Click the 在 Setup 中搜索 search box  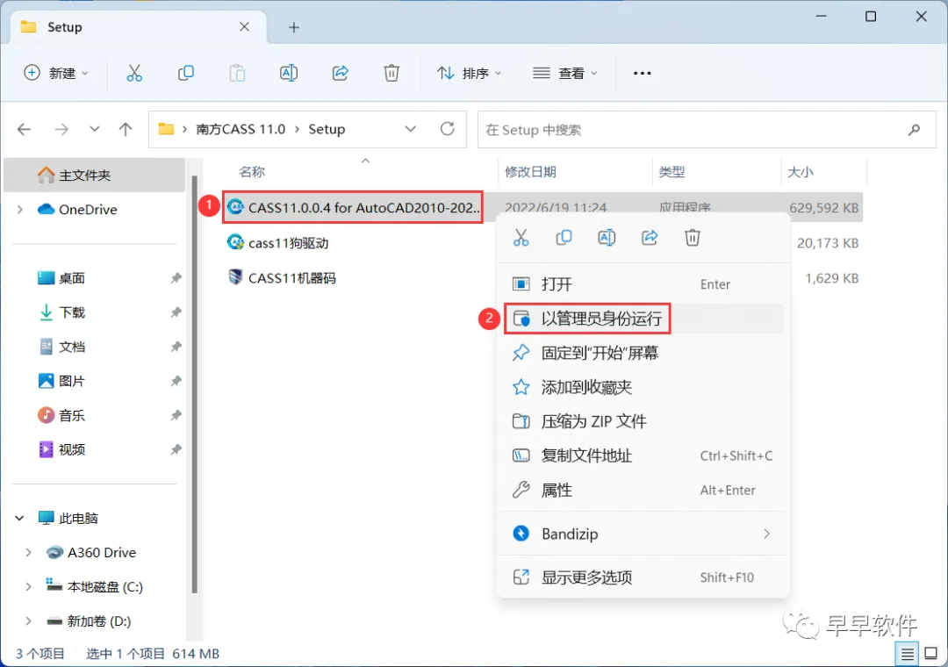coord(707,129)
